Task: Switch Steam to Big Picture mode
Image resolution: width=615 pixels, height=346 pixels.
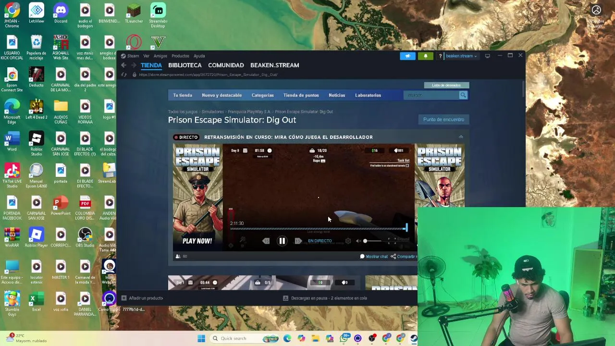Action: [487, 56]
